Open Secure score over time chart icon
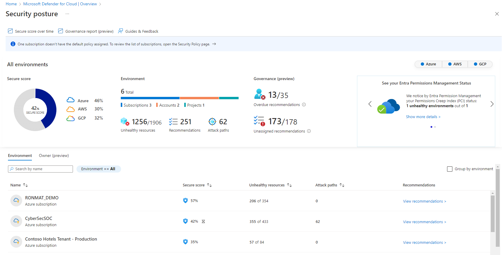Screen dimensions: 502x255 coord(10,31)
